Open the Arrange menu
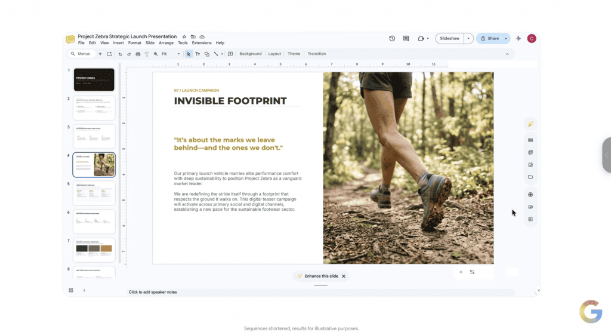611x335 pixels. click(x=166, y=43)
